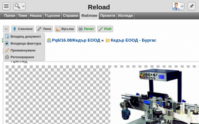Open the hamburger main menu
The height and width of the screenshot is (124, 199).
pyautogui.click(x=6, y=6)
